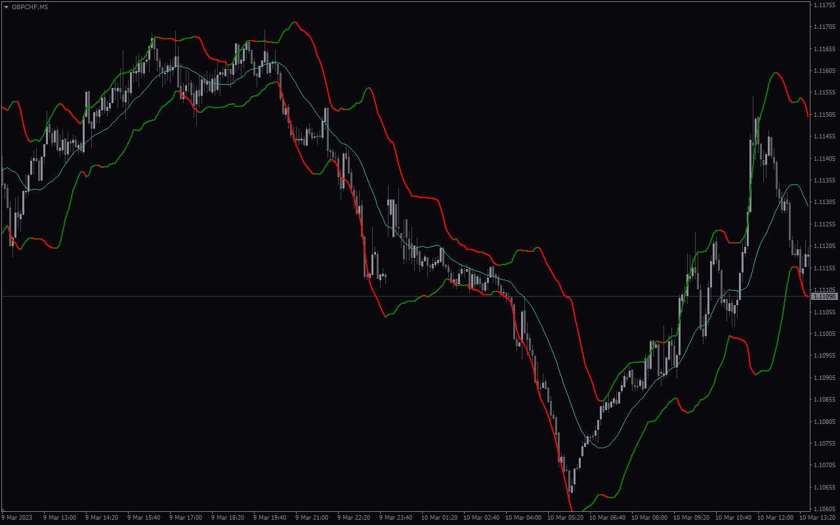840x525 pixels.
Task: Click the 10 Mar 10:40 time label
Action: (x=733, y=518)
